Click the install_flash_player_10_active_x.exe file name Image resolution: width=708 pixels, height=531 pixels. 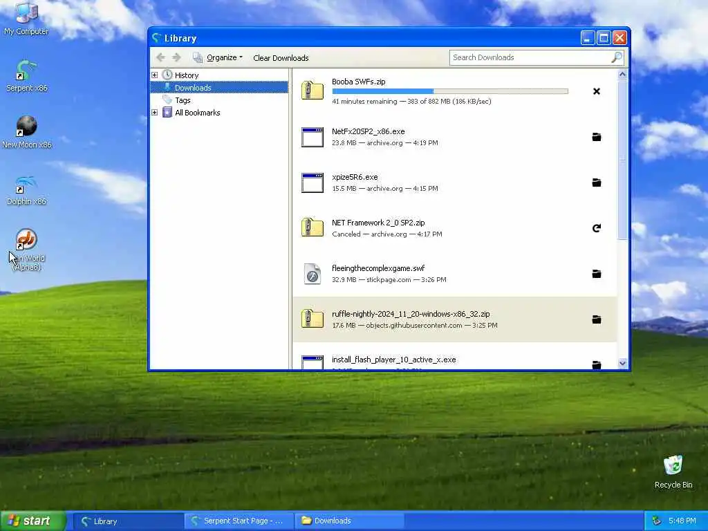pos(393,360)
